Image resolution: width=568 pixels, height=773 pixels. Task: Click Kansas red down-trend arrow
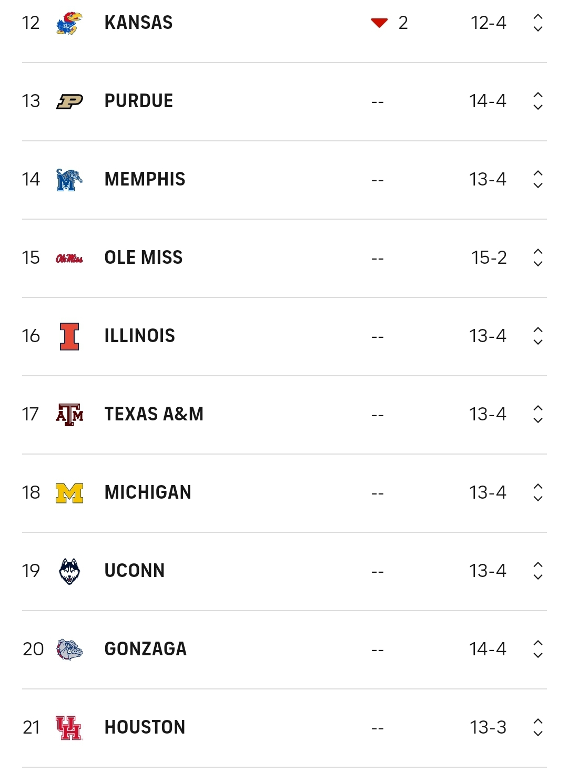tap(379, 23)
